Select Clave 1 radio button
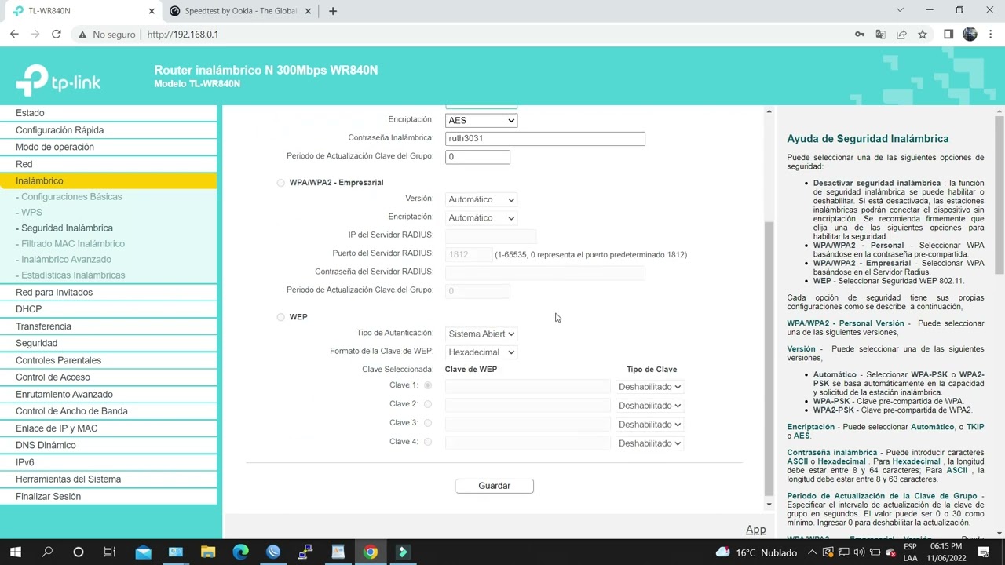The image size is (1005, 565). tap(428, 385)
